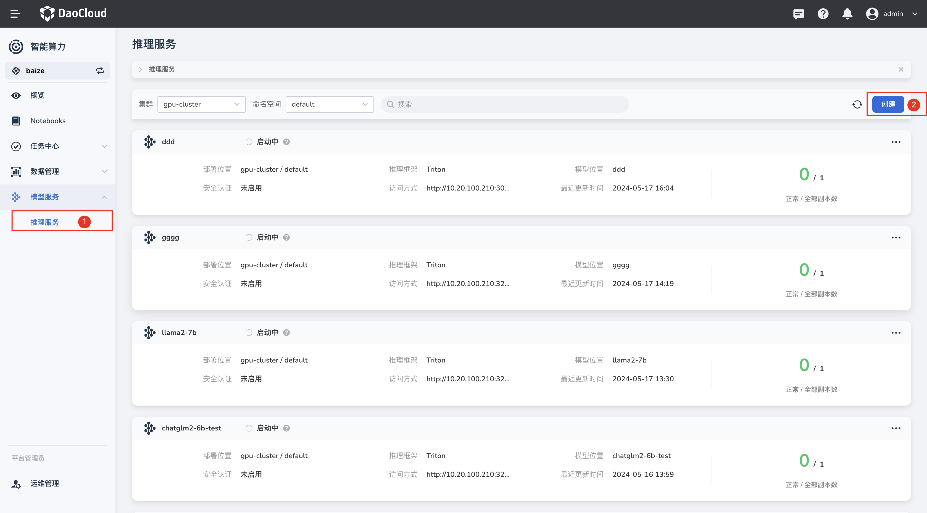Click status help icon next to gggg
Image resolution: width=927 pixels, height=513 pixels.
286,237
